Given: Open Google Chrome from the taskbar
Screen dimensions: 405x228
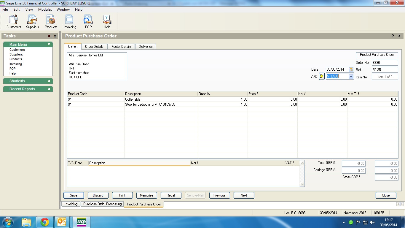Looking at the screenshot, I should click(45, 222).
